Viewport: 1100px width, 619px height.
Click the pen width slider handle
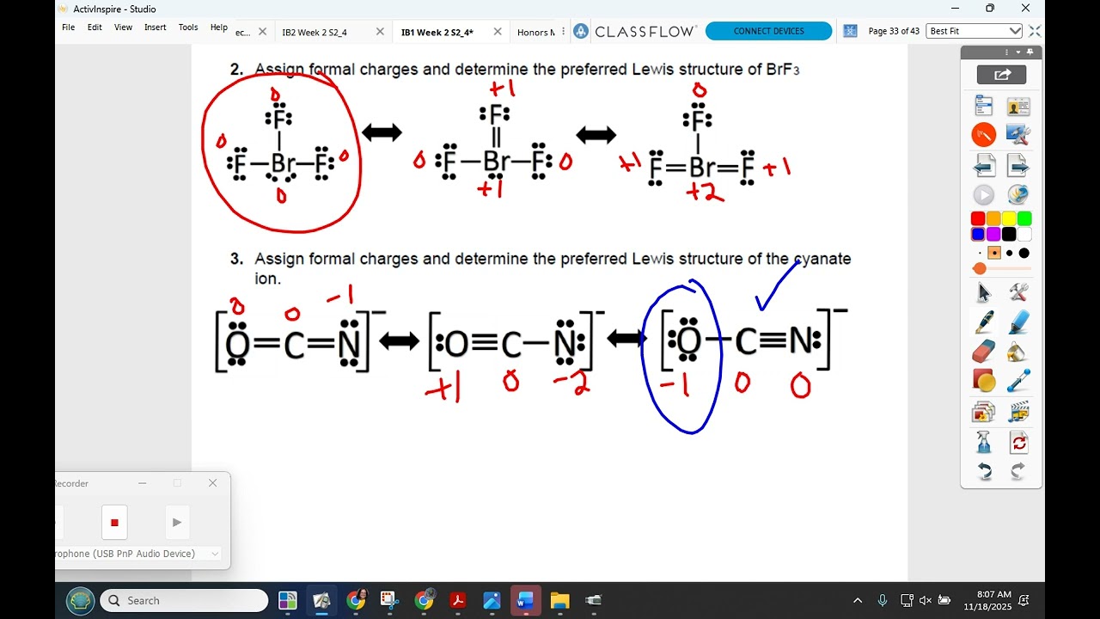tap(980, 269)
